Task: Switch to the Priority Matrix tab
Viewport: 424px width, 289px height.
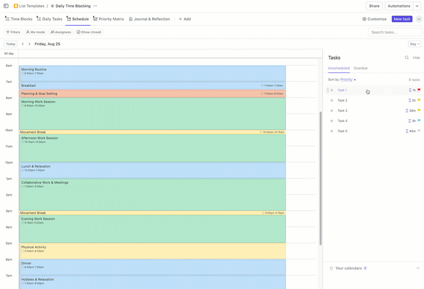Action: [x=109, y=19]
